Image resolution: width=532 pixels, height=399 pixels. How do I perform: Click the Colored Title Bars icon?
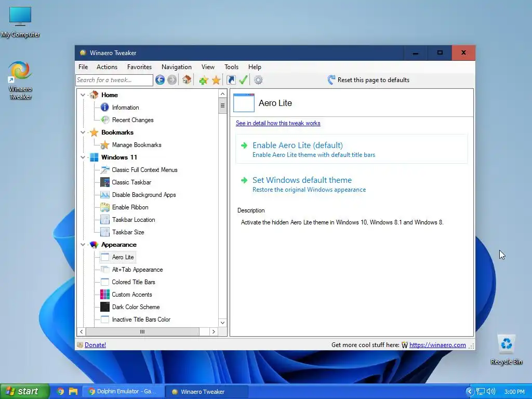(x=105, y=282)
